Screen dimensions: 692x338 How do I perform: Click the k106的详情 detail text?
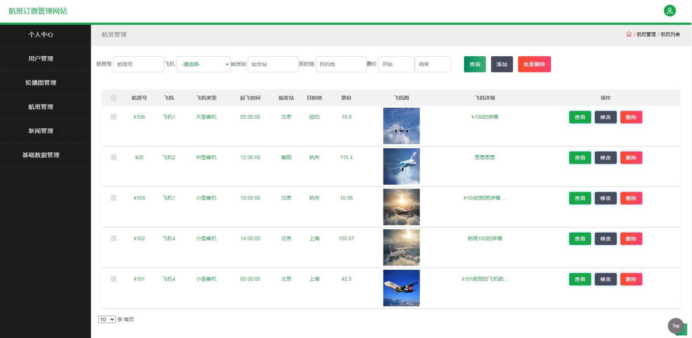coord(485,117)
